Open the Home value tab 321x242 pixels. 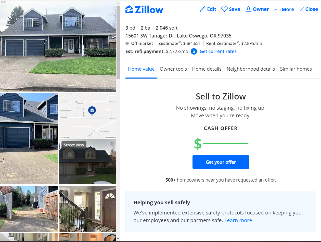pos(141,69)
